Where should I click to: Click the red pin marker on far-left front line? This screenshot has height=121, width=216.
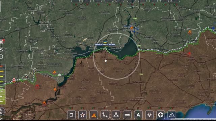click(14, 80)
